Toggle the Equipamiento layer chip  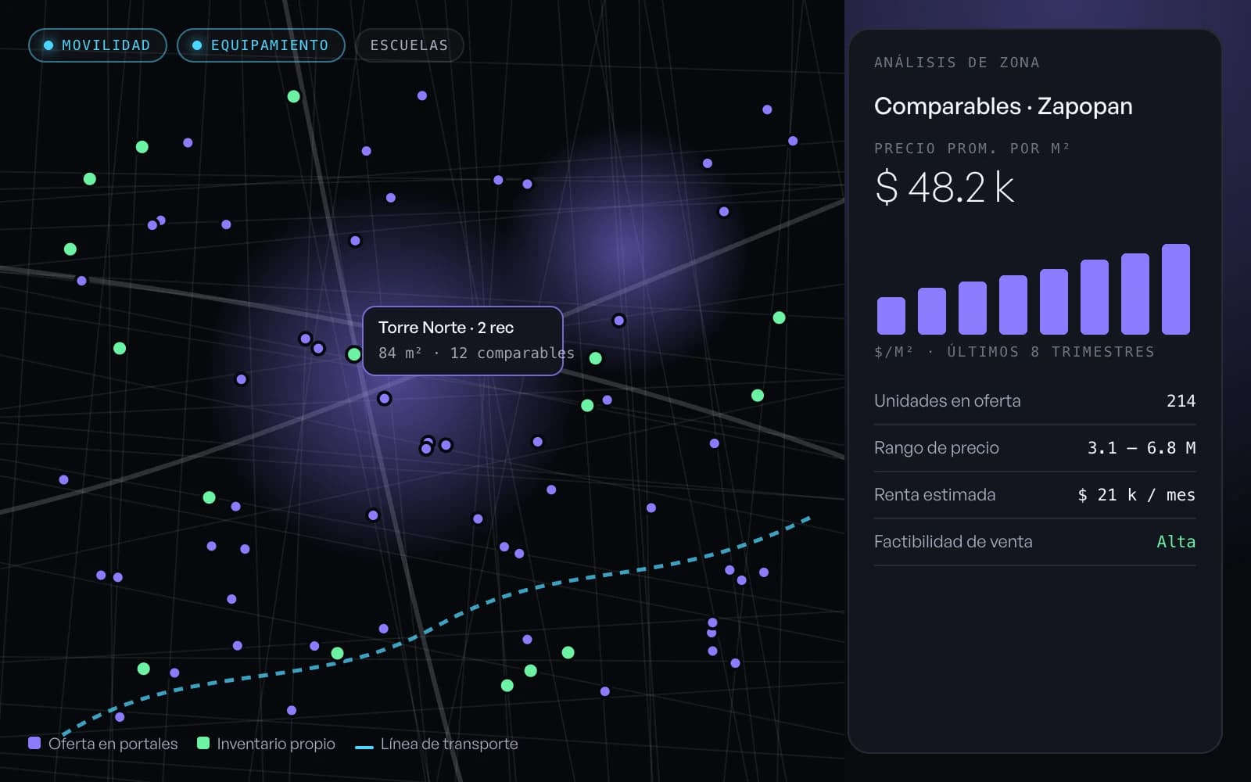coord(261,45)
